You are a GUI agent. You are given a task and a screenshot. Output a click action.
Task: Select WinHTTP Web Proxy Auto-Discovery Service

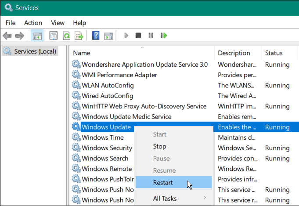(144, 106)
